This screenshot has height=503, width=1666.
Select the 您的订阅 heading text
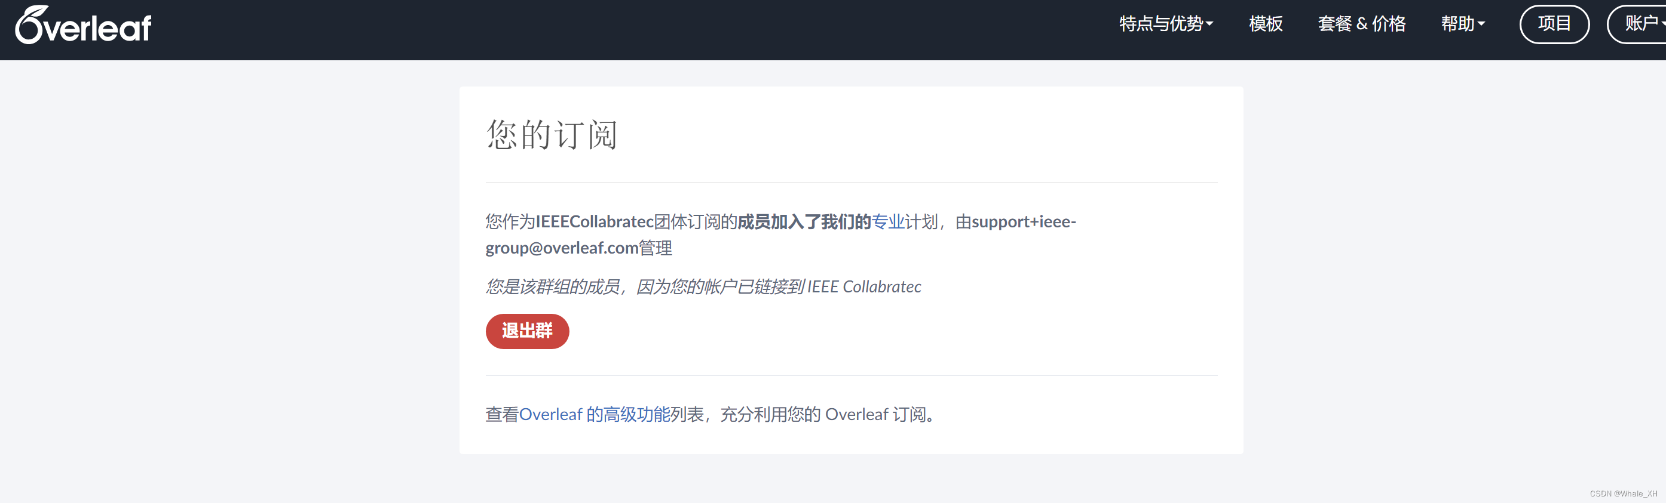(552, 134)
